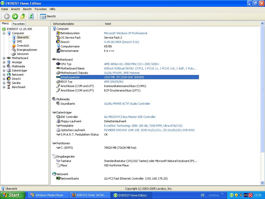Go back with the gray back arrow
Screen dimensions: 265x199
pos(7,16)
